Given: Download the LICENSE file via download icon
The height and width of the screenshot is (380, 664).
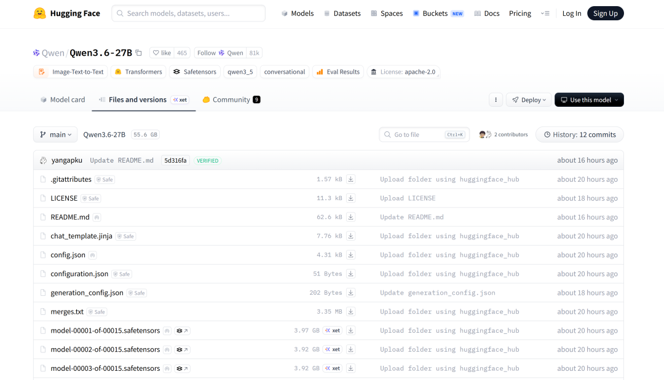Looking at the screenshot, I should tap(350, 198).
